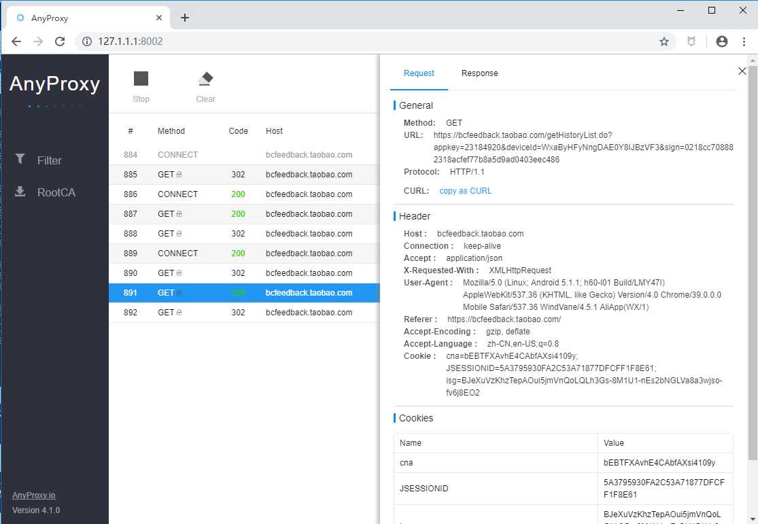758x524 pixels.
Task: Select request row 884 CONNECT
Action: point(244,155)
